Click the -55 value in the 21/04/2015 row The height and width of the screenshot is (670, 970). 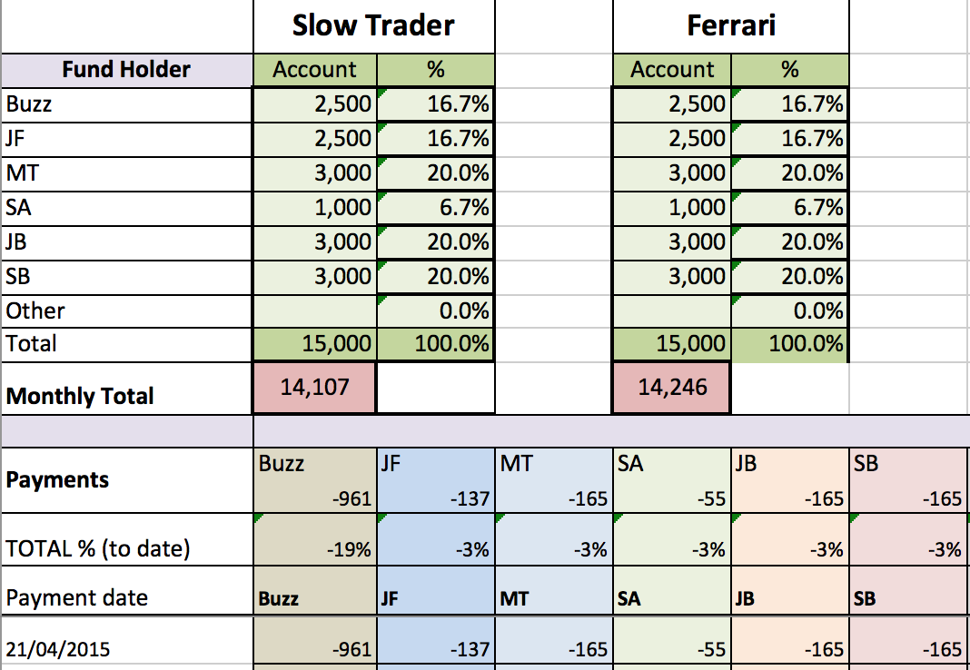coord(672,648)
